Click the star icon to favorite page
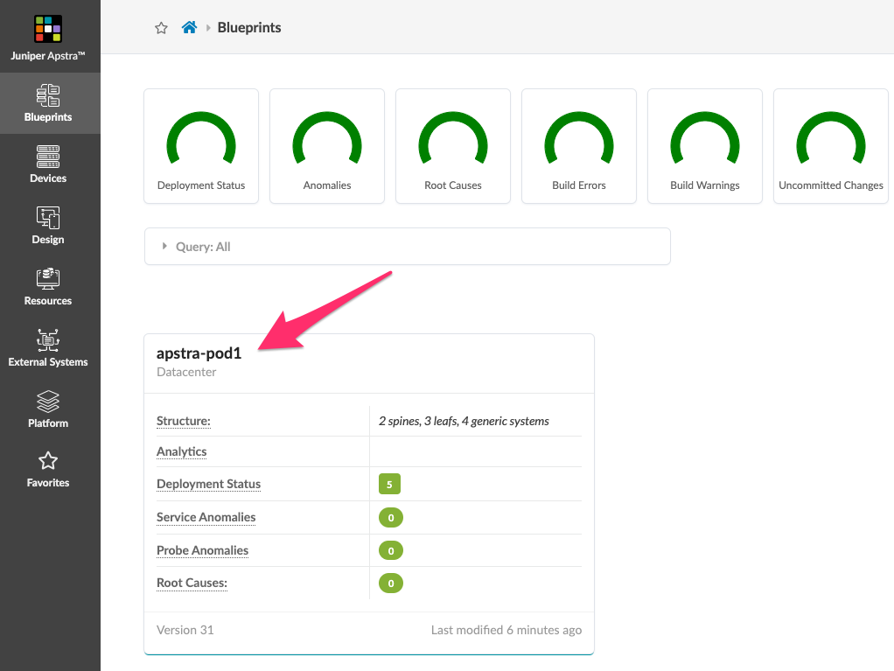The height and width of the screenshot is (671, 894). 161,28
